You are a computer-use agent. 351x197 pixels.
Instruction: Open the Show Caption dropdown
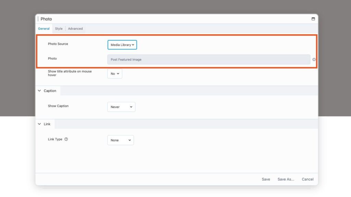[121, 107]
